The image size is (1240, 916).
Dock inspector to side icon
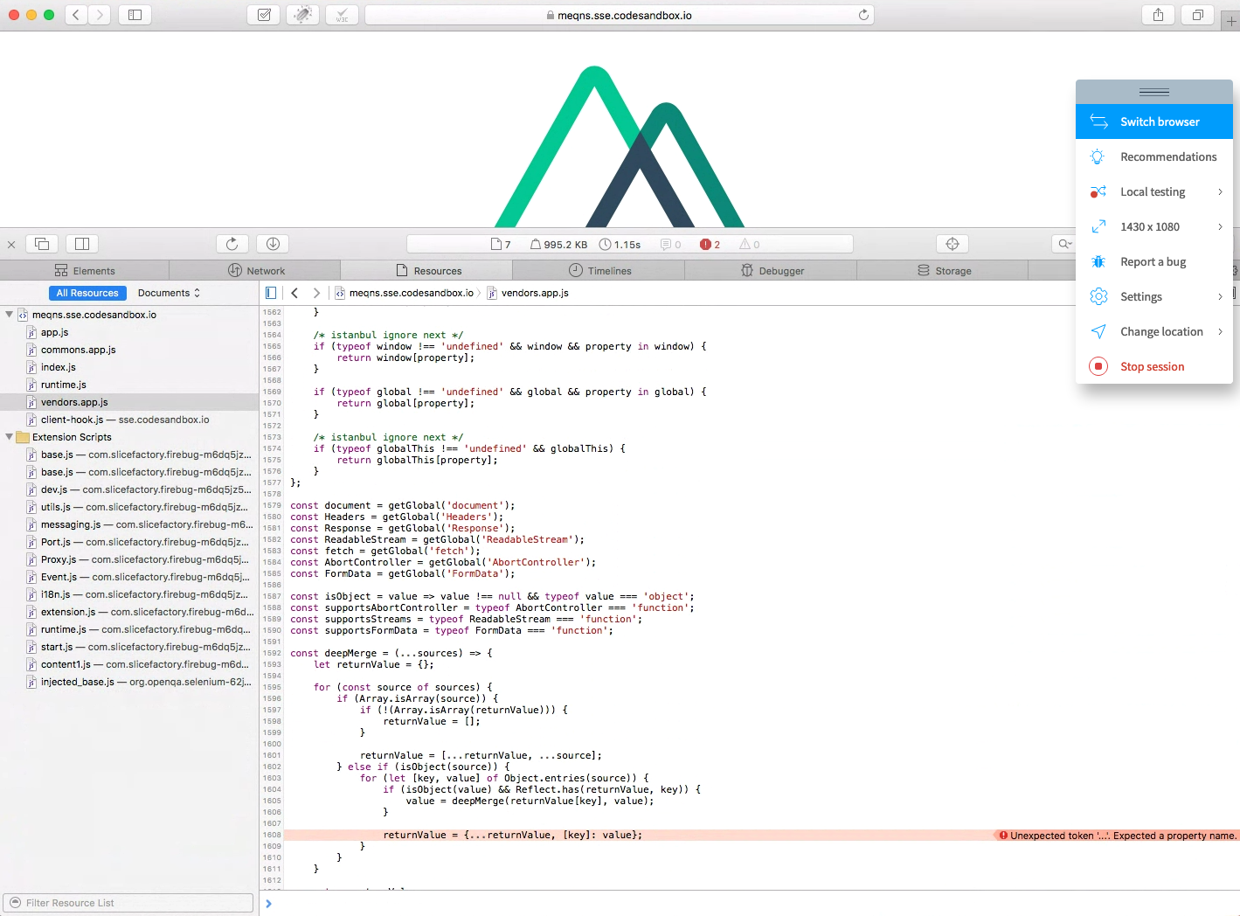coord(82,244)
